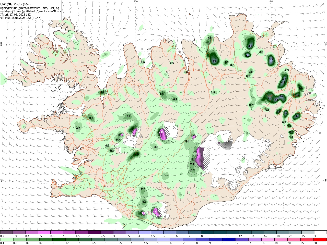Screen dimensions: 327x245
Task: Select the dark navy blue swatch labeled 10
Action: click(x=229, y=239)
